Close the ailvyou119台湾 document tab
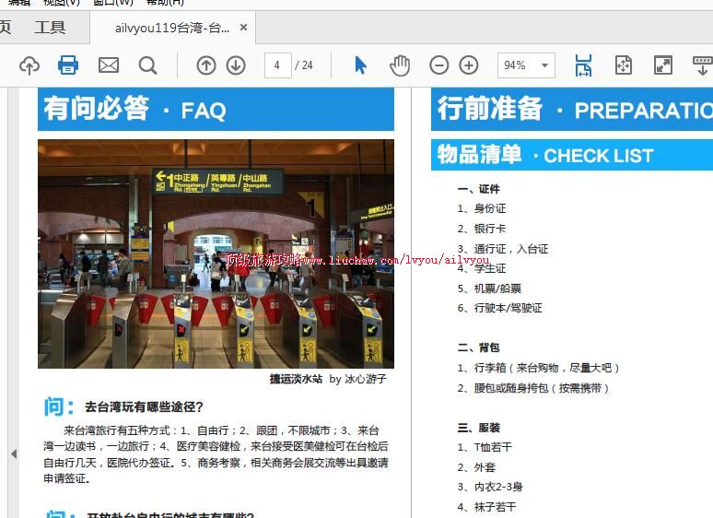 (244, 28)
